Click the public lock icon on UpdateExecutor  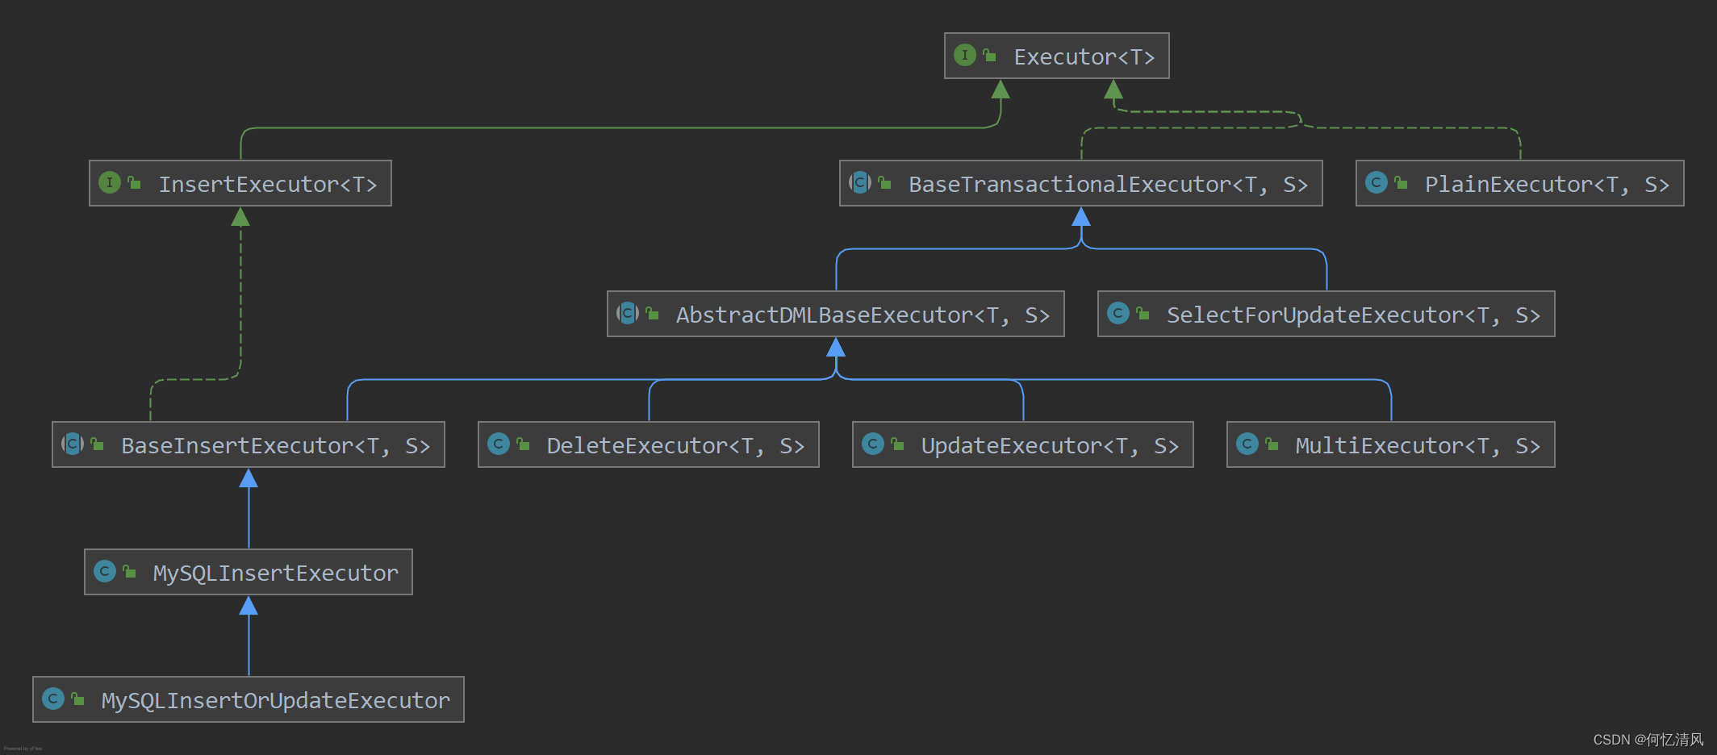tap(897, 444)
